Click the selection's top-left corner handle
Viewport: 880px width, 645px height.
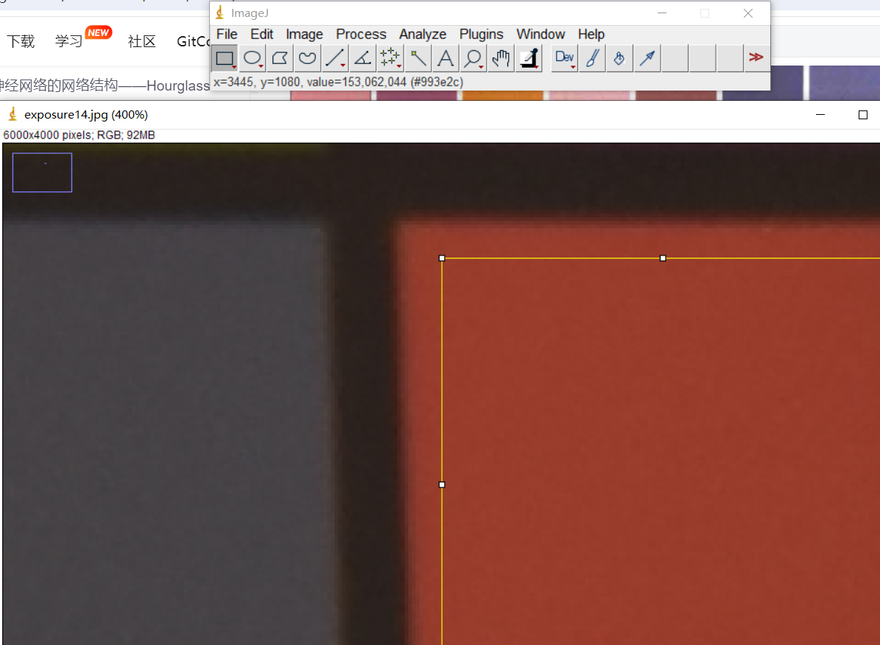(442, 258)
